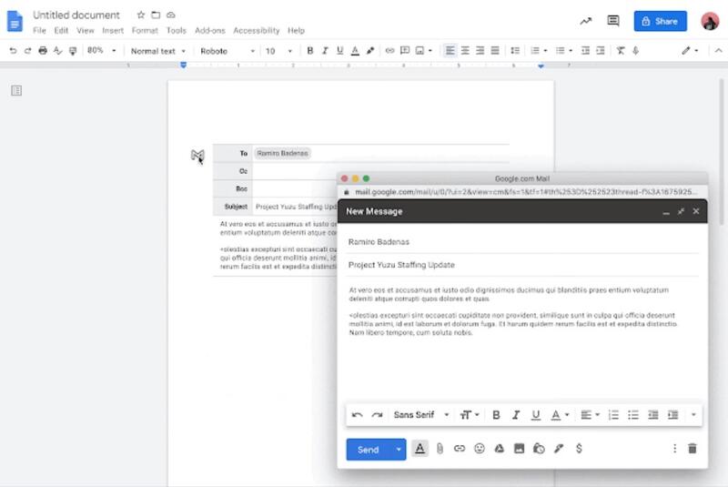This screenshot has height=487, width=728.
Task: Open Send options dropdown arrow
Action: point(398,449)
